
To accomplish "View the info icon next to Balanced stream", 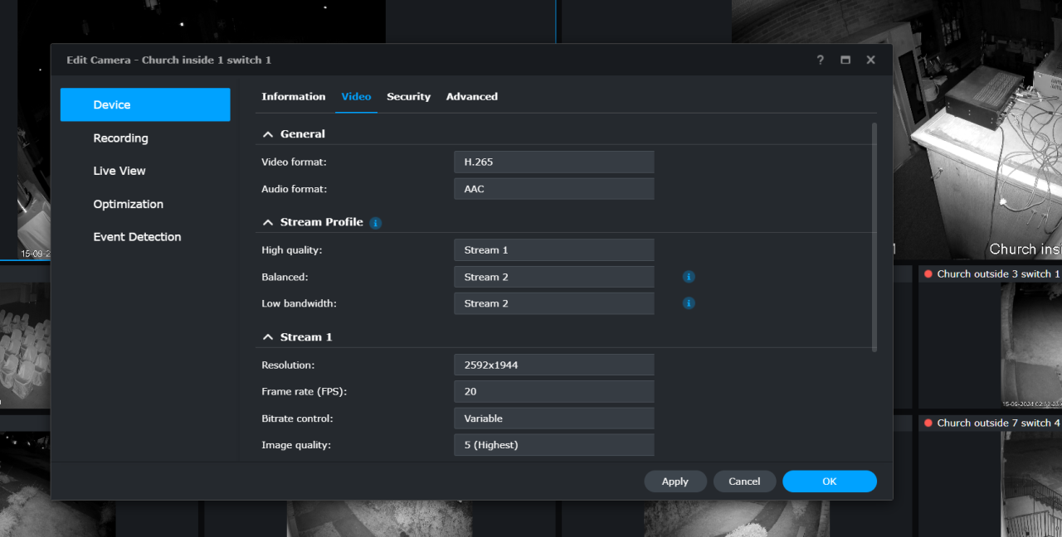I will [689, 276].
